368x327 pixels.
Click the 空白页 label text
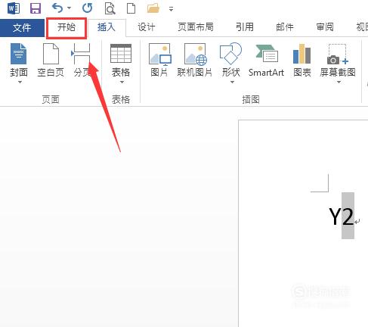tap(51, 73)
